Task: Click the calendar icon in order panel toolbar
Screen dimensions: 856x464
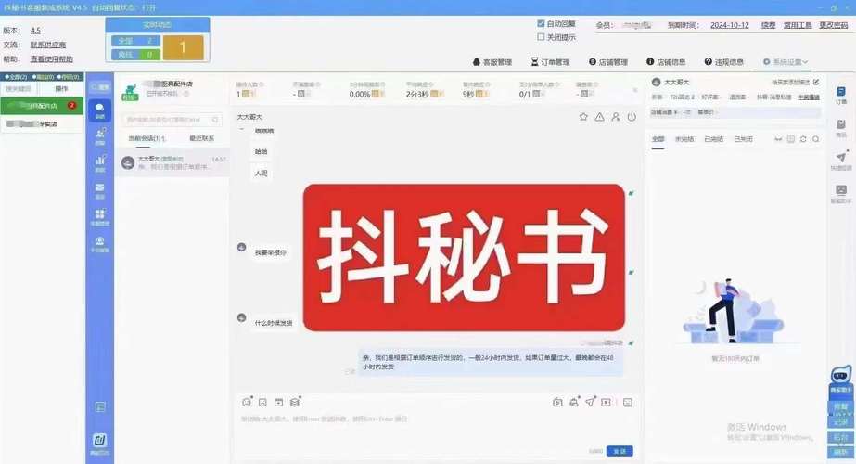Action: click(790, 139)
